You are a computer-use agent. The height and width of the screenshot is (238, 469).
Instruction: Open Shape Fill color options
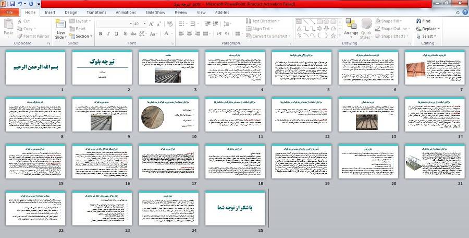(388, 21)
